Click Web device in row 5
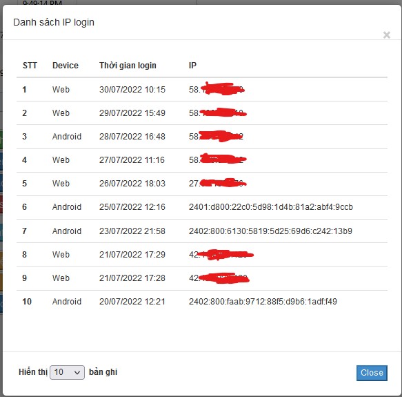 (x=61, y=184)
